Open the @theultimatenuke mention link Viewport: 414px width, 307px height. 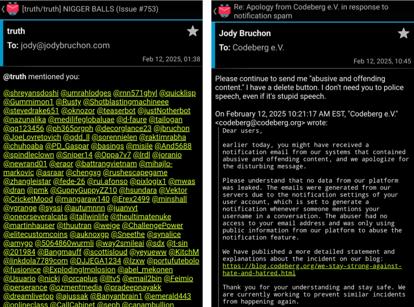pyautogui.click(x=141, y=217)
